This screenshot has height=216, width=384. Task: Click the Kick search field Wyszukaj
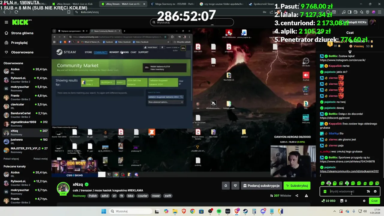click(192, 22)
